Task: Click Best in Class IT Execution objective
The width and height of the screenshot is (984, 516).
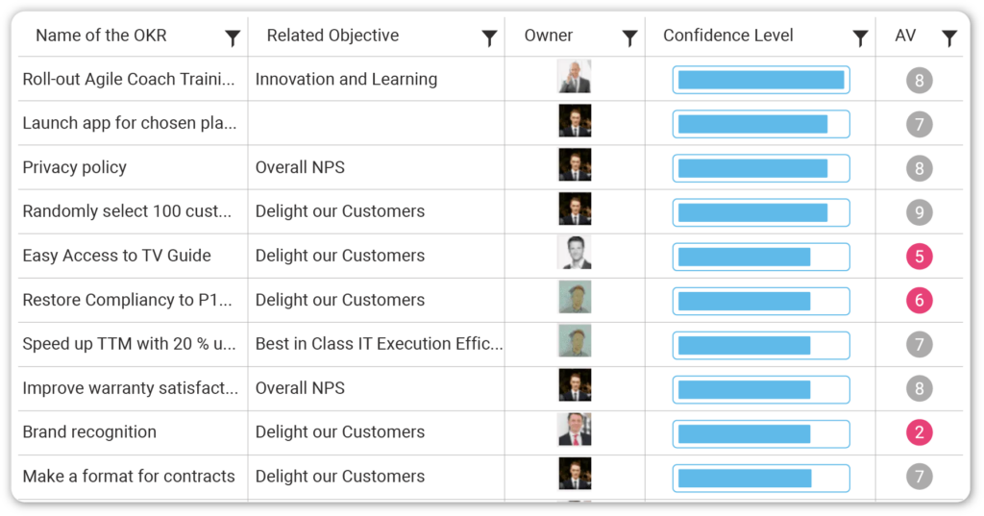Action: point(379,344)
